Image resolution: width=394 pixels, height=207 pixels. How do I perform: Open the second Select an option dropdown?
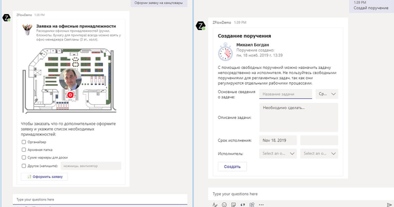click(x=319, y=153)
